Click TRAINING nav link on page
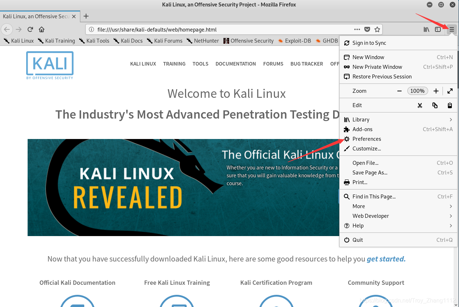 click(174, 64)
